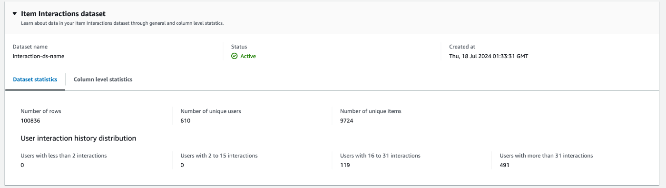Screen dimensions: 666x188
Task: Click the Users with 2 to 15 interactions label
Action: click(219, 156)
